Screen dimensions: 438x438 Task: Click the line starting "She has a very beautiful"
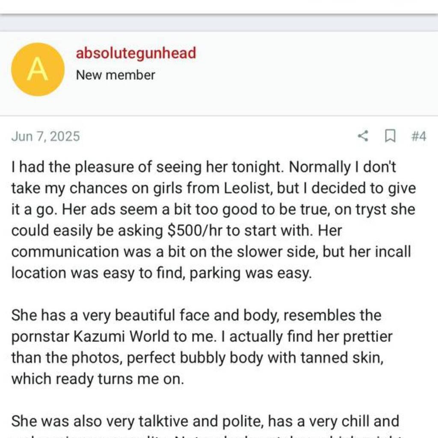point(196,315)
